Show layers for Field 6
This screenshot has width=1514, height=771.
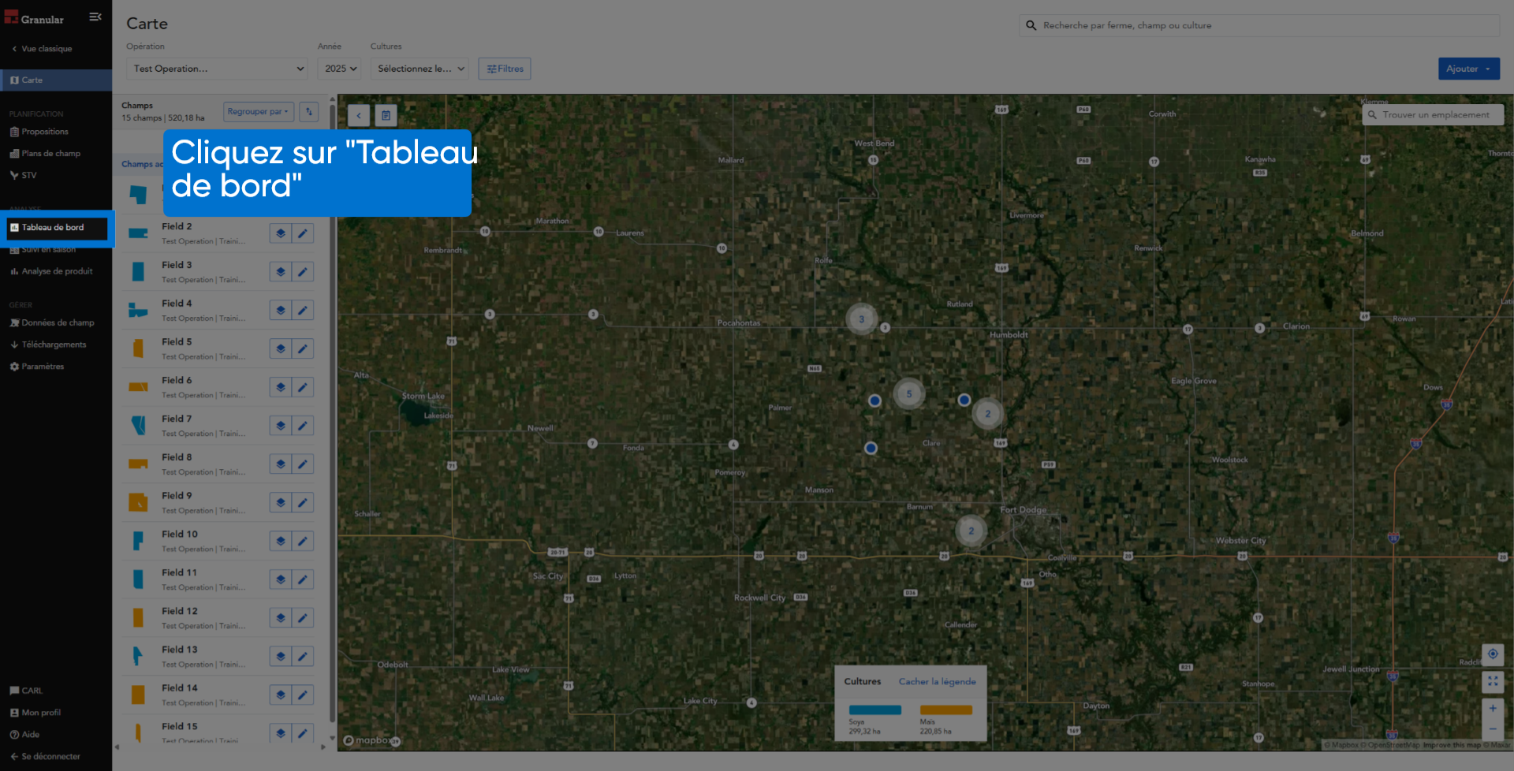280,387
